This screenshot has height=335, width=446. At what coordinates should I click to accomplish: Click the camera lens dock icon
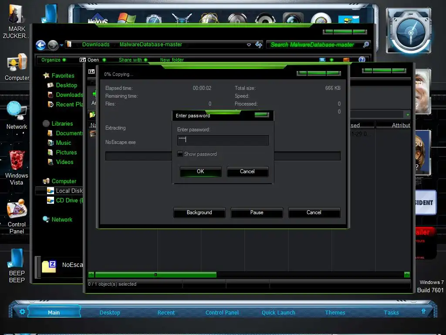pos(293,18)
